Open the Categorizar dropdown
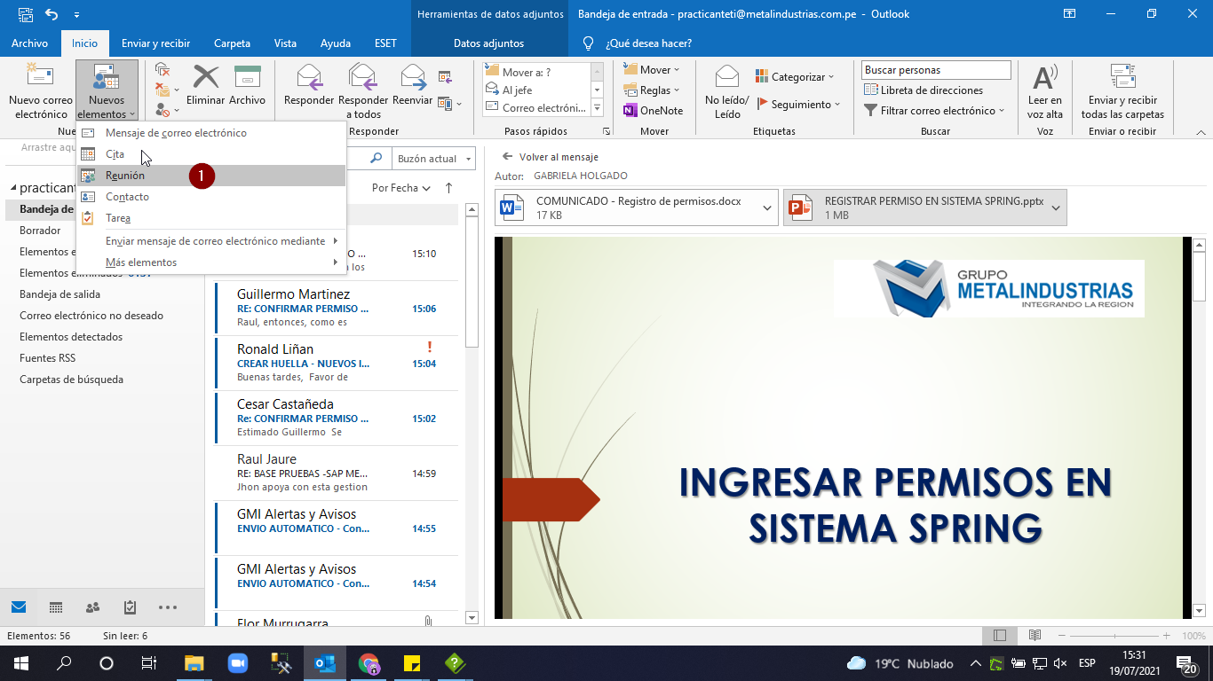Viewport: 1213px width, 681px height. (x=795, y=77)
